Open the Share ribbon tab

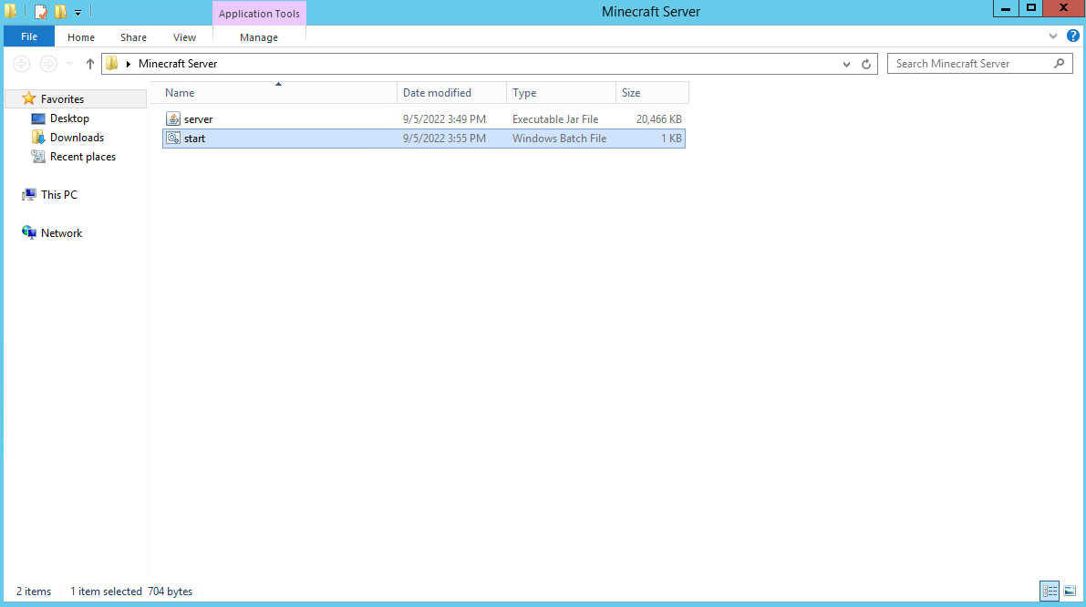coord(133,37)
